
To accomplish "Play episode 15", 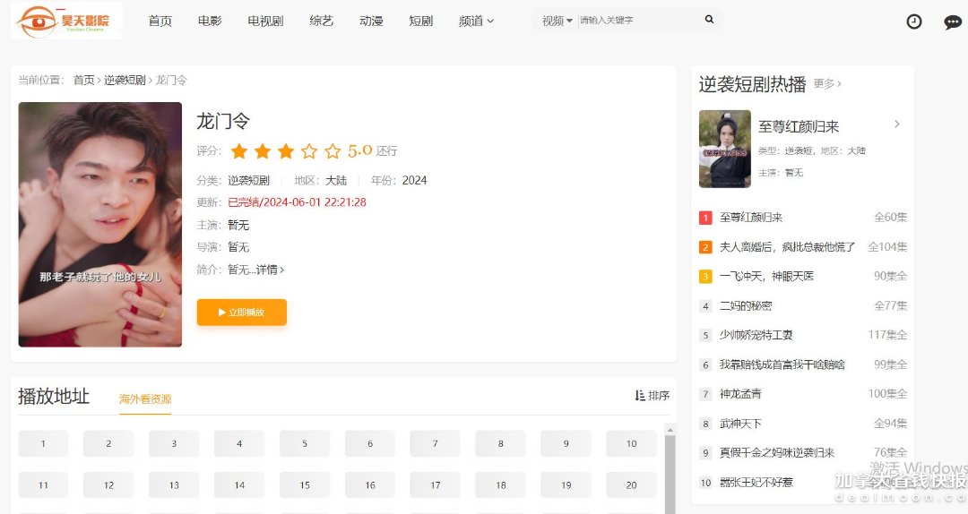I will pos(305,485).
